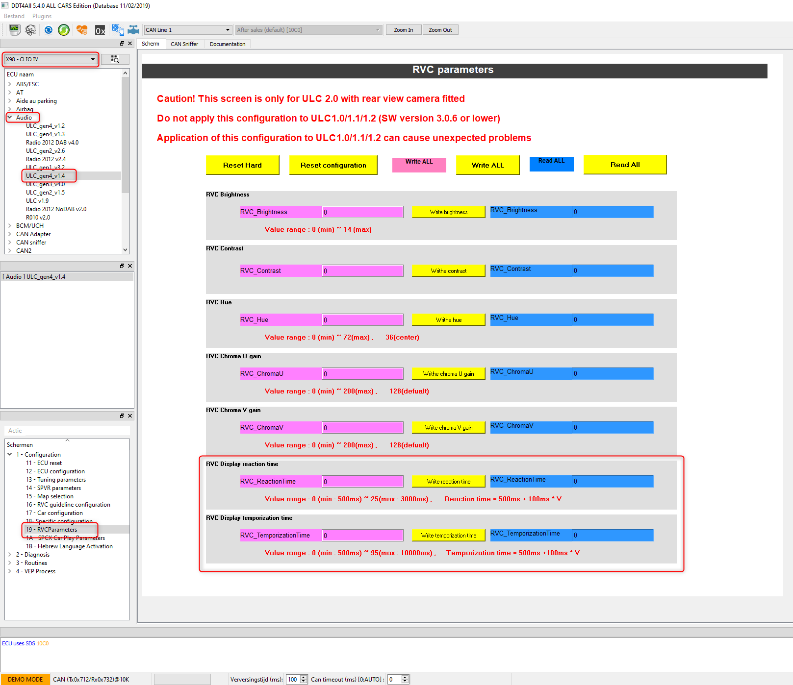Click the blue refresh toolbar icon

[48, 30]
